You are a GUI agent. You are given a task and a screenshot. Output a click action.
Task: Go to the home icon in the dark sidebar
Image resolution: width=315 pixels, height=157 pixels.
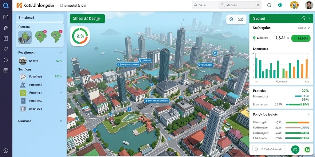(6, 28)
